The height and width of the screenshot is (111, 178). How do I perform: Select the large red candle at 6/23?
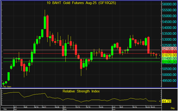(x=149, y=45)
